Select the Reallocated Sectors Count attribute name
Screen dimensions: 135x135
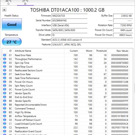click(29, 70)
